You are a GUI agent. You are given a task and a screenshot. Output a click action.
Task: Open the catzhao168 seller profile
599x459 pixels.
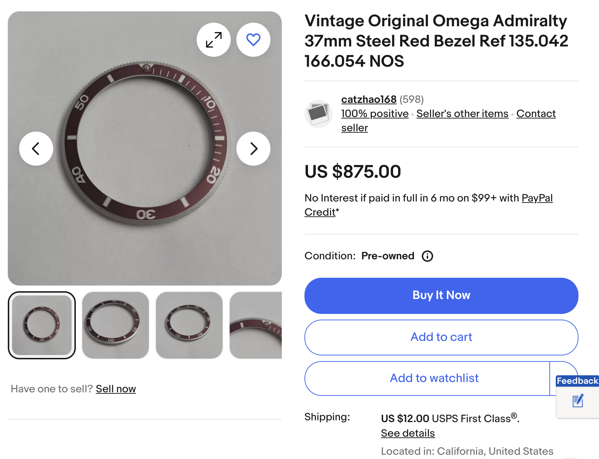point(369,99)
